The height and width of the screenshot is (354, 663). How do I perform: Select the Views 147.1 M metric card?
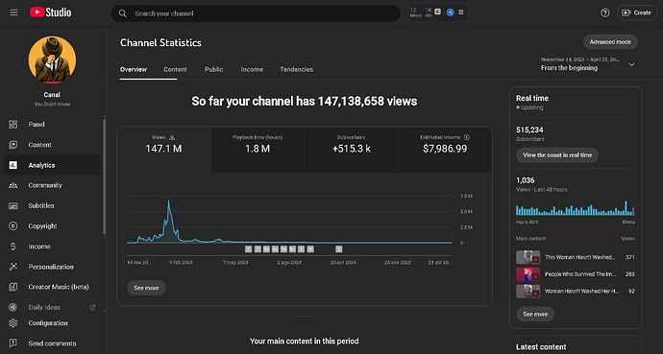tap(163, 150)
